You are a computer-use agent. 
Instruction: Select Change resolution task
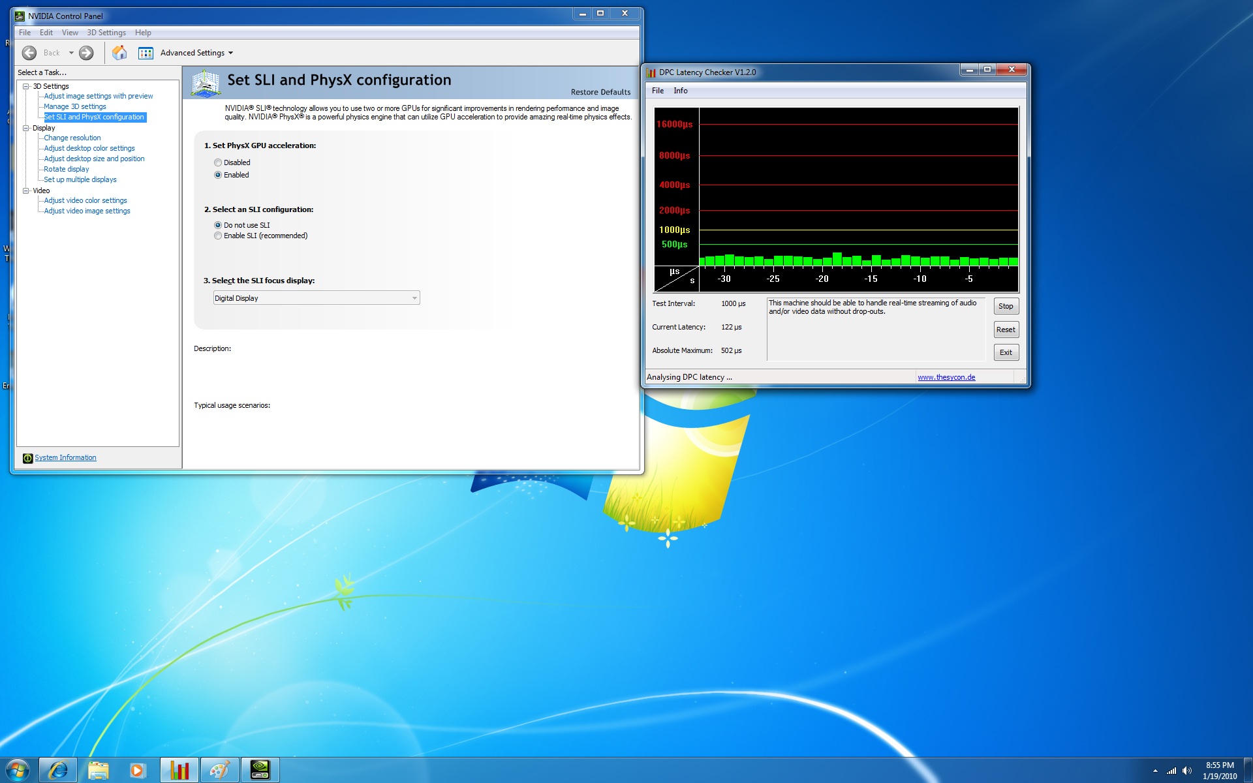pyautogui.click(x=72, y=138)
